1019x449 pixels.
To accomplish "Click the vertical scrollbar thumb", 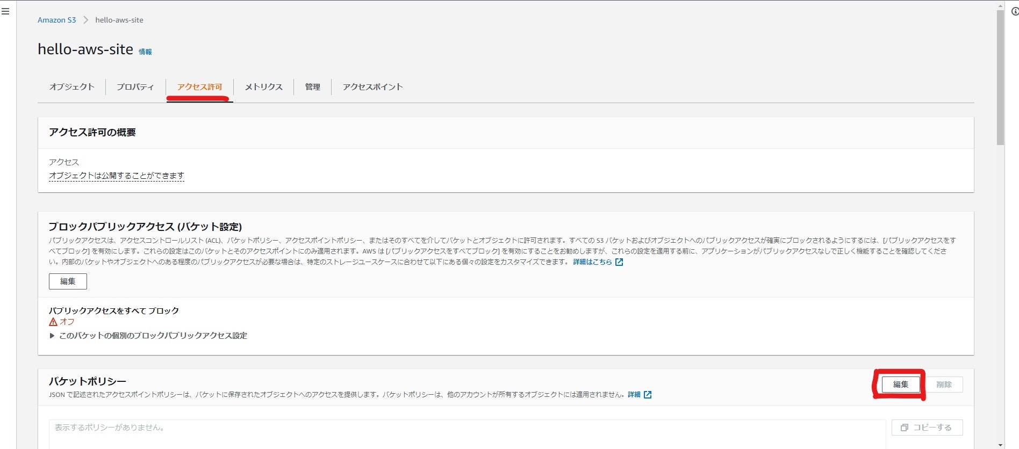I will (1000, 78).
